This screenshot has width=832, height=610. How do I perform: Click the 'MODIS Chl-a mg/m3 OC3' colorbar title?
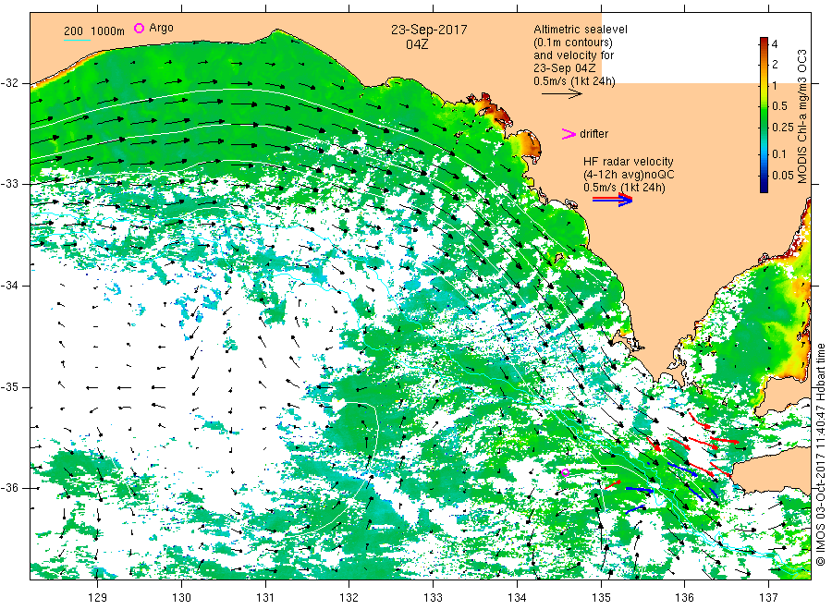(x=802, y=116)
